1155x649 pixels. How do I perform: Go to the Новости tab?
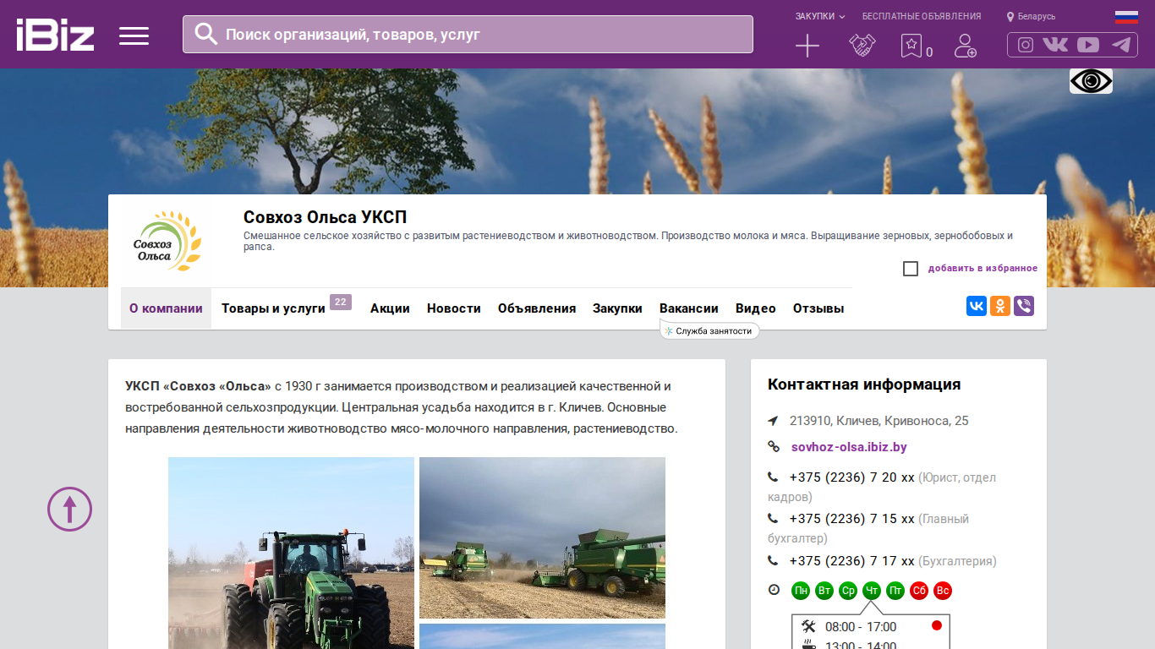[x=454, y=308]
